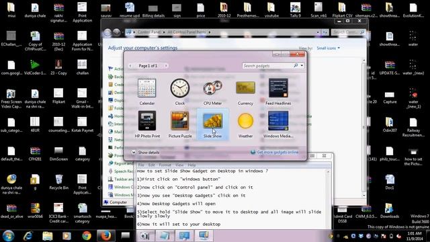Open Internet Explorer from taskbar
This screenshot has height=242, width=430.
click(28, 236)
